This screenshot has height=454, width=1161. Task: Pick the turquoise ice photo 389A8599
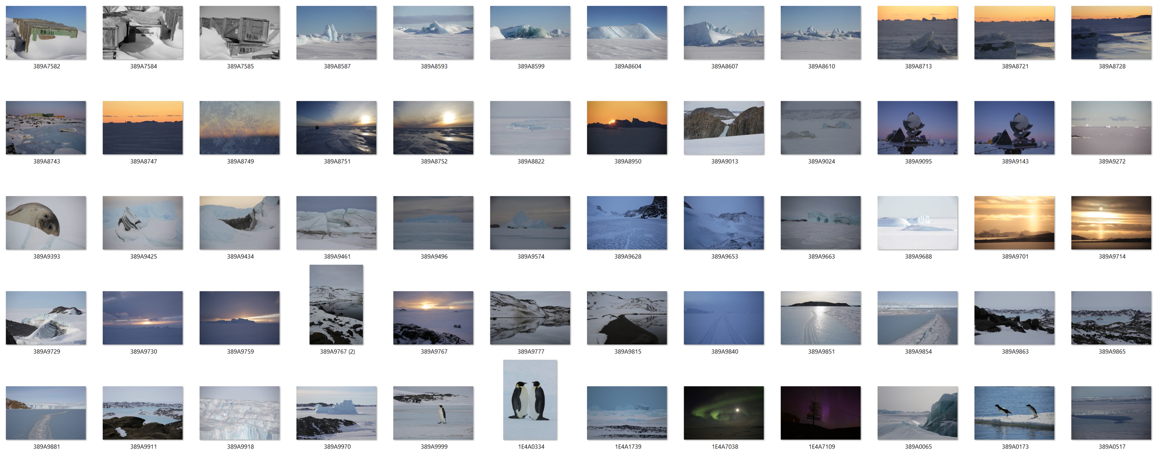530,32
